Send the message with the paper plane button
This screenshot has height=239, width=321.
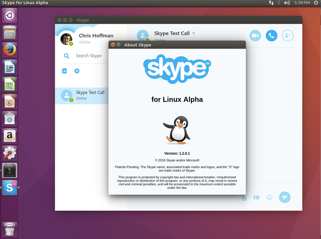pos(284,197)
